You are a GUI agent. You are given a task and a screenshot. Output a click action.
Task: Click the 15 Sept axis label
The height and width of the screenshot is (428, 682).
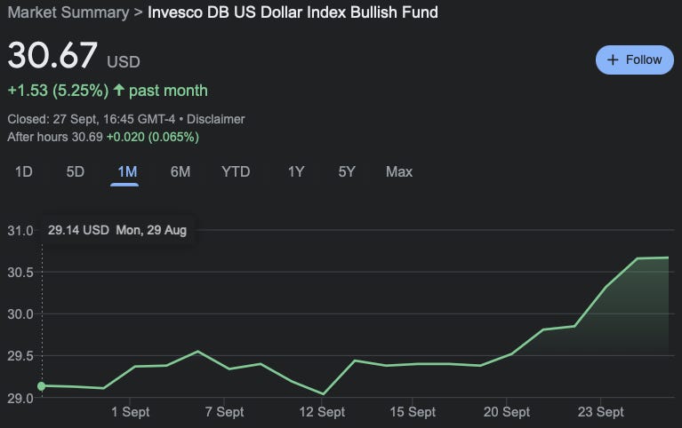tap(413, 411)
